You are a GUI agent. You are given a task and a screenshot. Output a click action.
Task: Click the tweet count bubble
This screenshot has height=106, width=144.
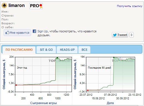[x=132, y=35]
